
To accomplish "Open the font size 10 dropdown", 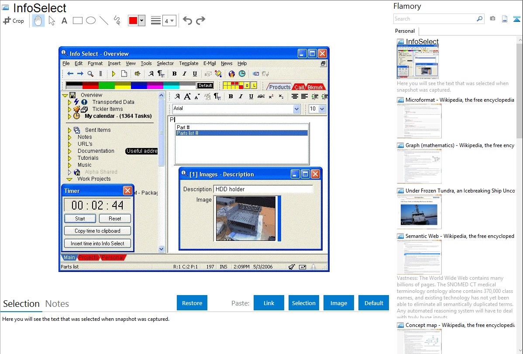I will (x=322, y=109).
